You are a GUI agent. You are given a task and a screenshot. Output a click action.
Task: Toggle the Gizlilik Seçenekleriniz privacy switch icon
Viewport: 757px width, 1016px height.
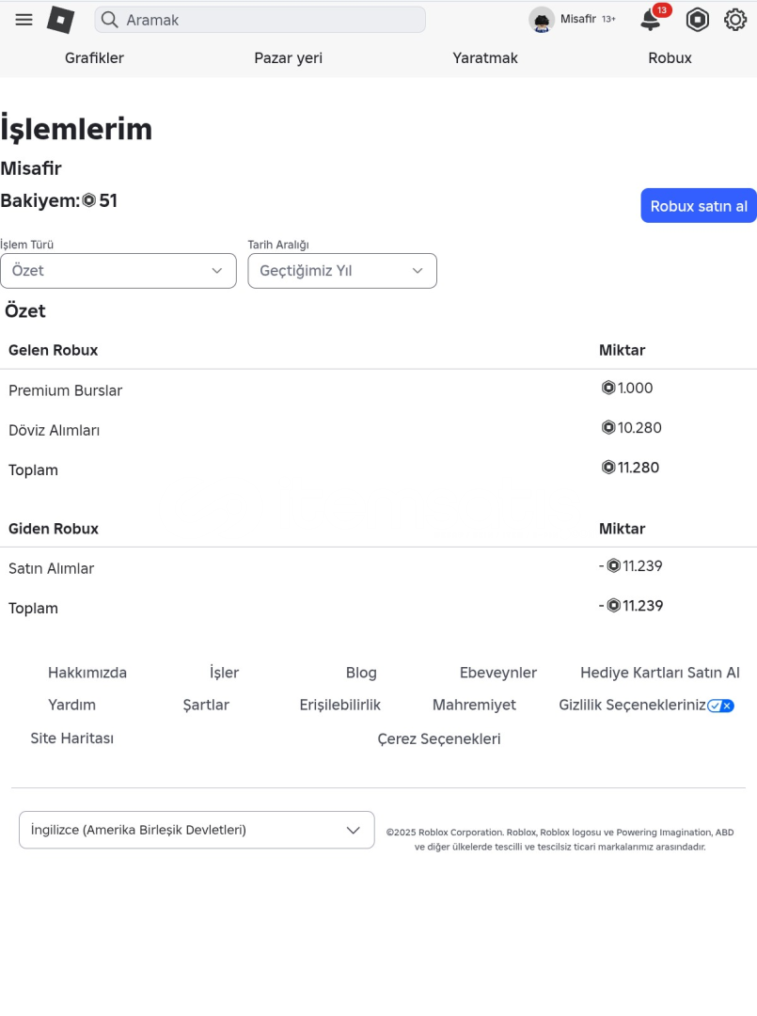click(720, 706)
